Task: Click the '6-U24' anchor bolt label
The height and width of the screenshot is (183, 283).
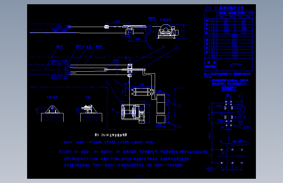Action: (210, 168)
